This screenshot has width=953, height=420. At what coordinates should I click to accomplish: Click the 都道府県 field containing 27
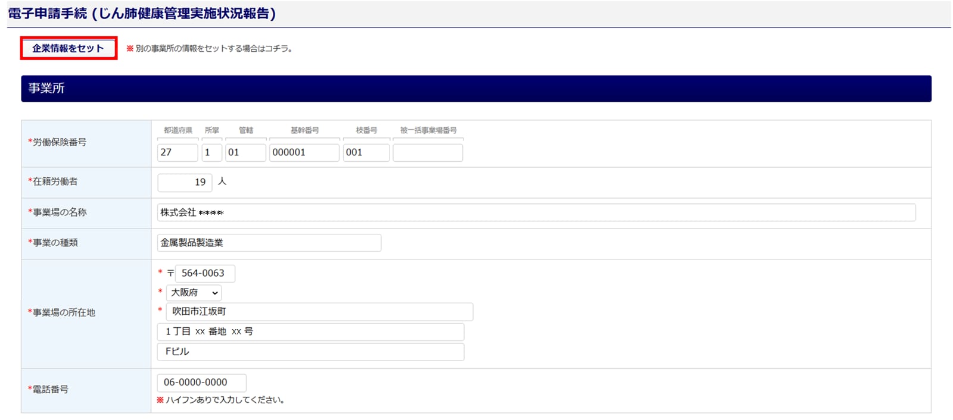[177, 152]
